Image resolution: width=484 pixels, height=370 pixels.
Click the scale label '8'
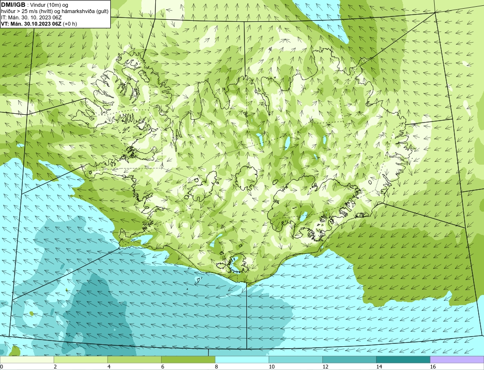click(216, 367)
